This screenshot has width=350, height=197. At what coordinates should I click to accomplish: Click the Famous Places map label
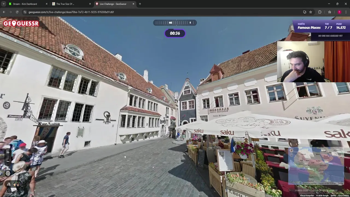click(309, 28)
